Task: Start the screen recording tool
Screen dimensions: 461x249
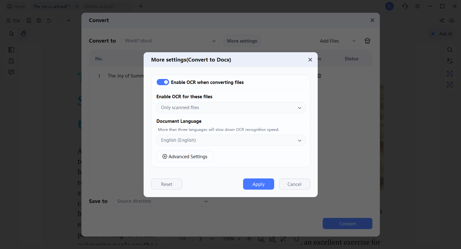Action: pyautogui.click(x=450, y=84)
